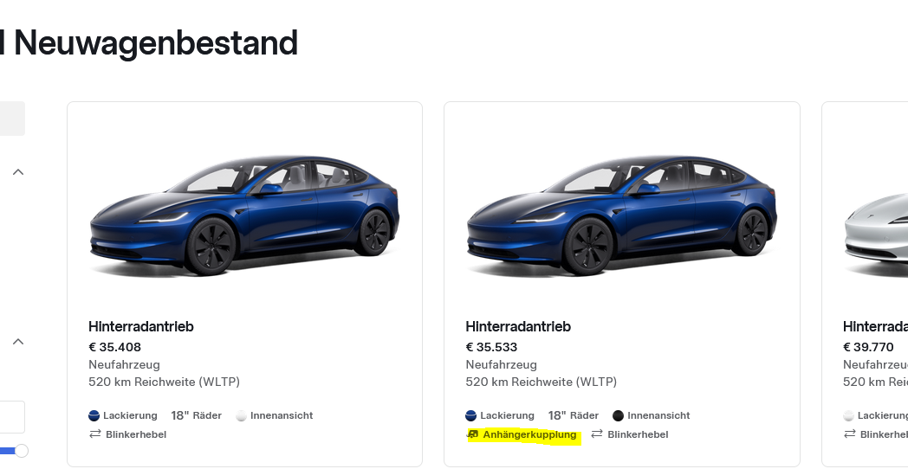This screenshot has width=908, height=469.
Task: Click the 18" Räder label on the first car
Action: [x=197, y=415]
